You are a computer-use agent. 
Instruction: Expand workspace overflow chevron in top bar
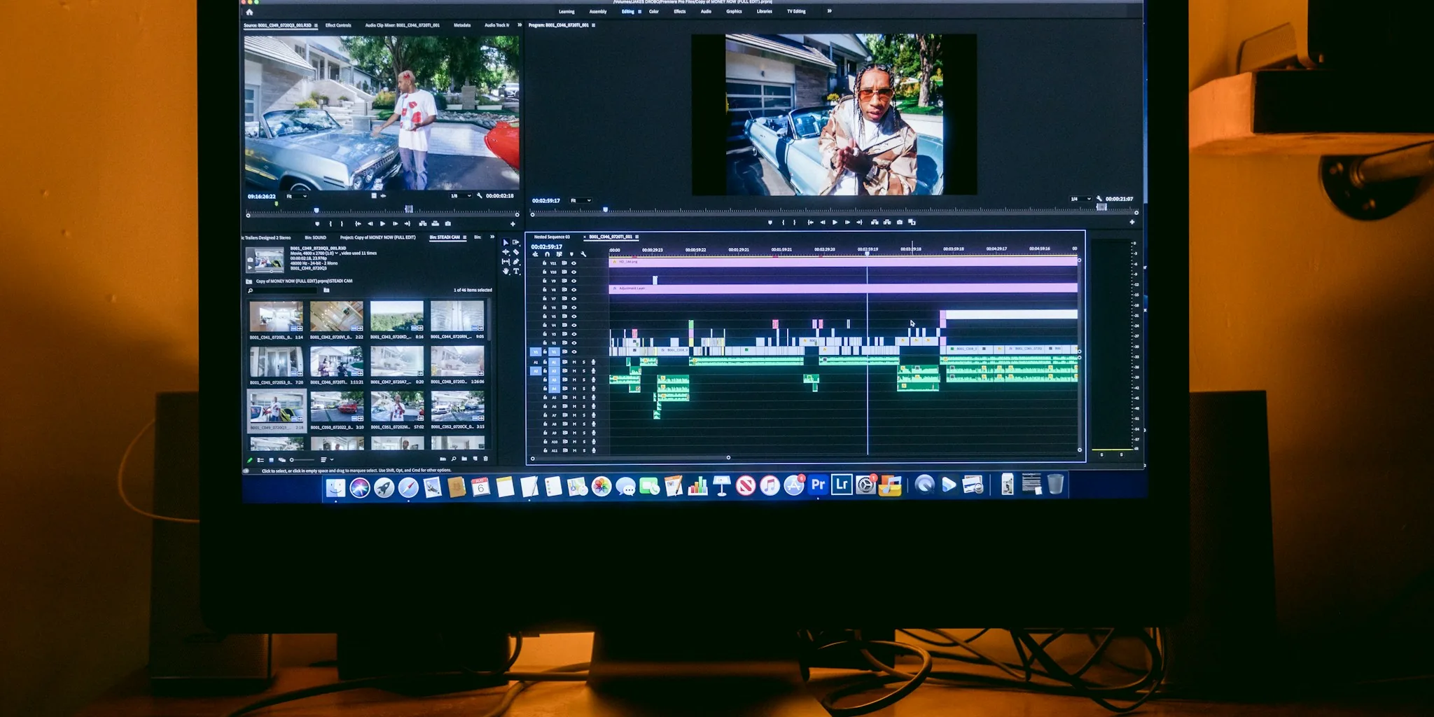point(829,11)
